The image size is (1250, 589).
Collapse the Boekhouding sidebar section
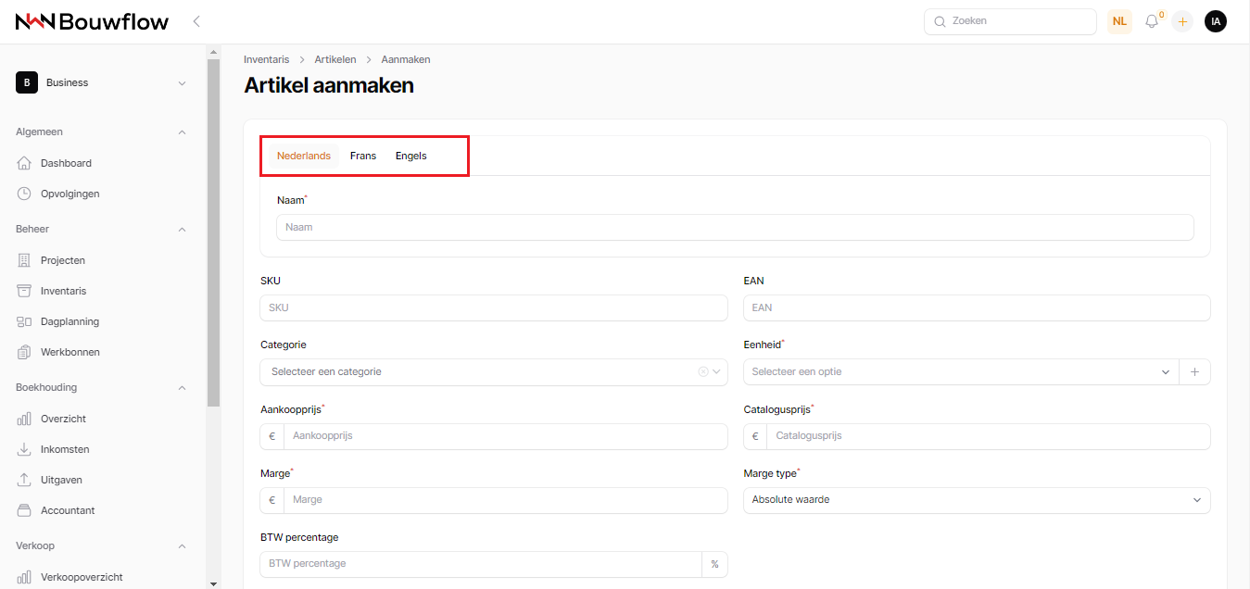click(182, 387)
